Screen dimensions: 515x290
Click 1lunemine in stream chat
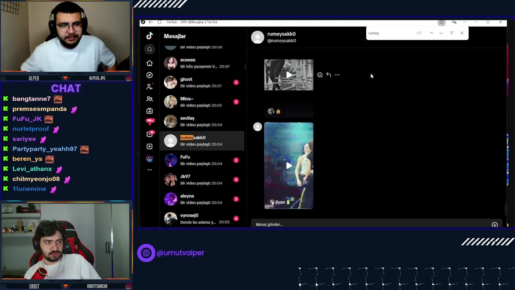coord(29,189)
